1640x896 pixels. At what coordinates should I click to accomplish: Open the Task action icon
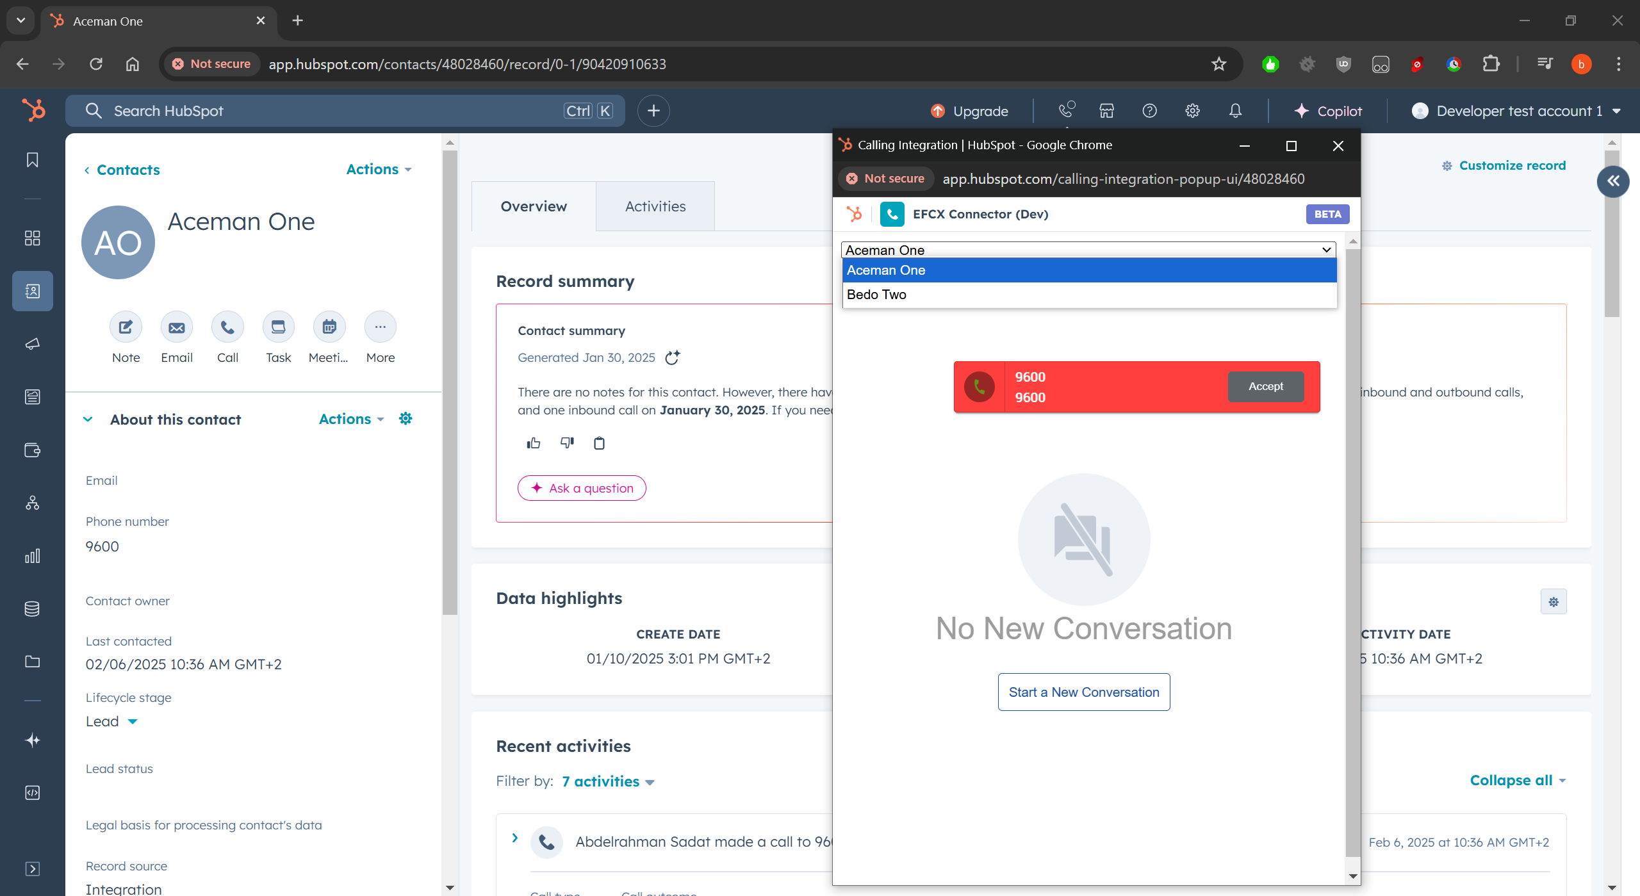pos(278,327)
